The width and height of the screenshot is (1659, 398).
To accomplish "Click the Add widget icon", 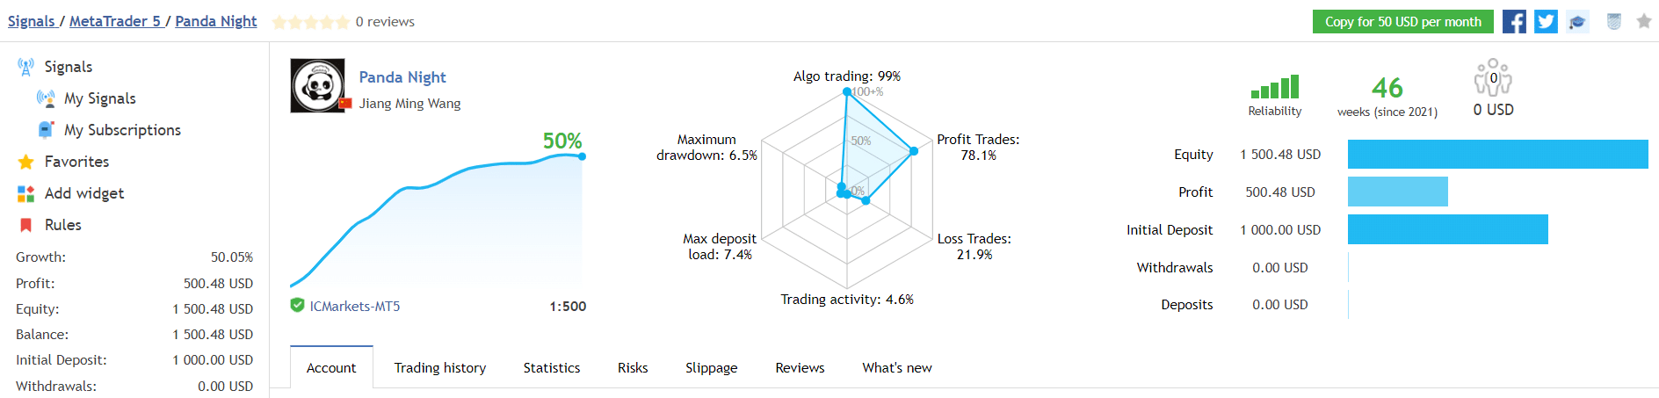I will point(25,193).
